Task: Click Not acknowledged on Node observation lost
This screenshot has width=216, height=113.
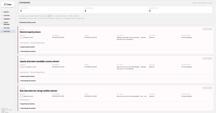Action: 187,96
